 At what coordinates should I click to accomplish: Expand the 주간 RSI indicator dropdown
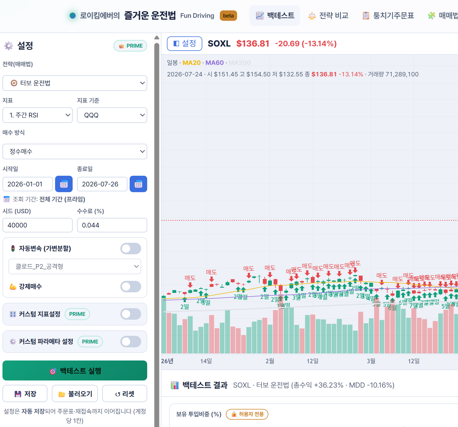pos(38,115)
